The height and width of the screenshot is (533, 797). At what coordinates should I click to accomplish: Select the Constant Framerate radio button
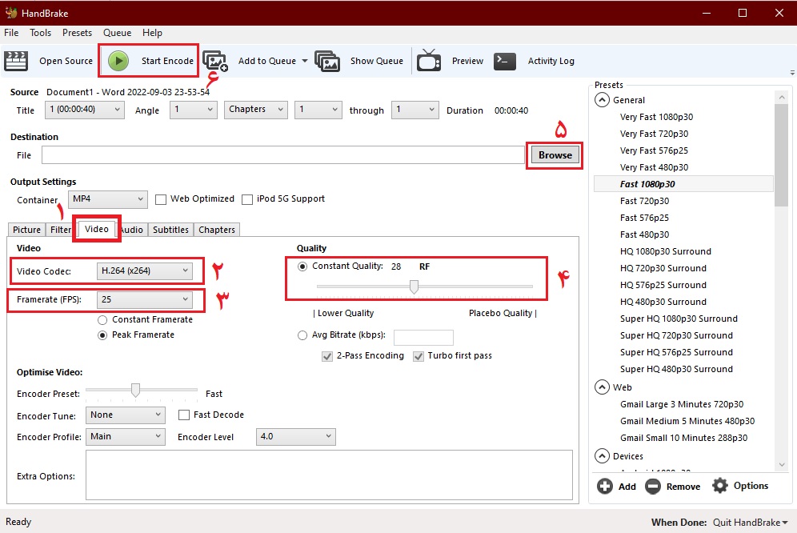pos(102,320)
